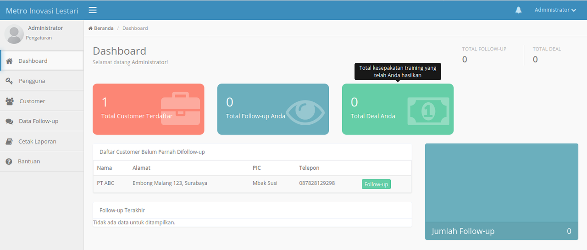Screen dimensions: 587x250
Task: Click the PT ABC name cell
Action: [105, 183]
